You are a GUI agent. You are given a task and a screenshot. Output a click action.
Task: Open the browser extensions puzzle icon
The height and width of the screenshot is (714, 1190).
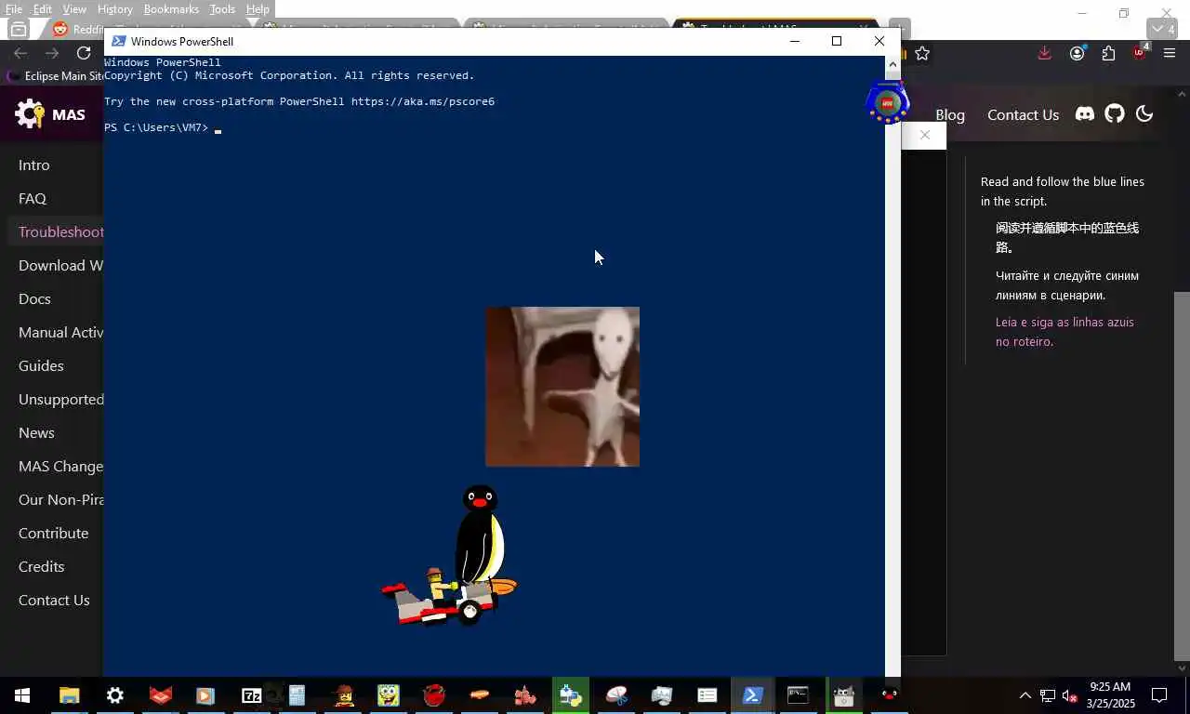tap(1108, 53)
